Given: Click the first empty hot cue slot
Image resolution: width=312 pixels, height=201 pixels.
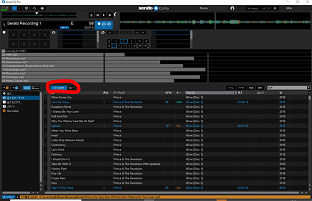Looking at the screenshot, I should coord(13,35).
